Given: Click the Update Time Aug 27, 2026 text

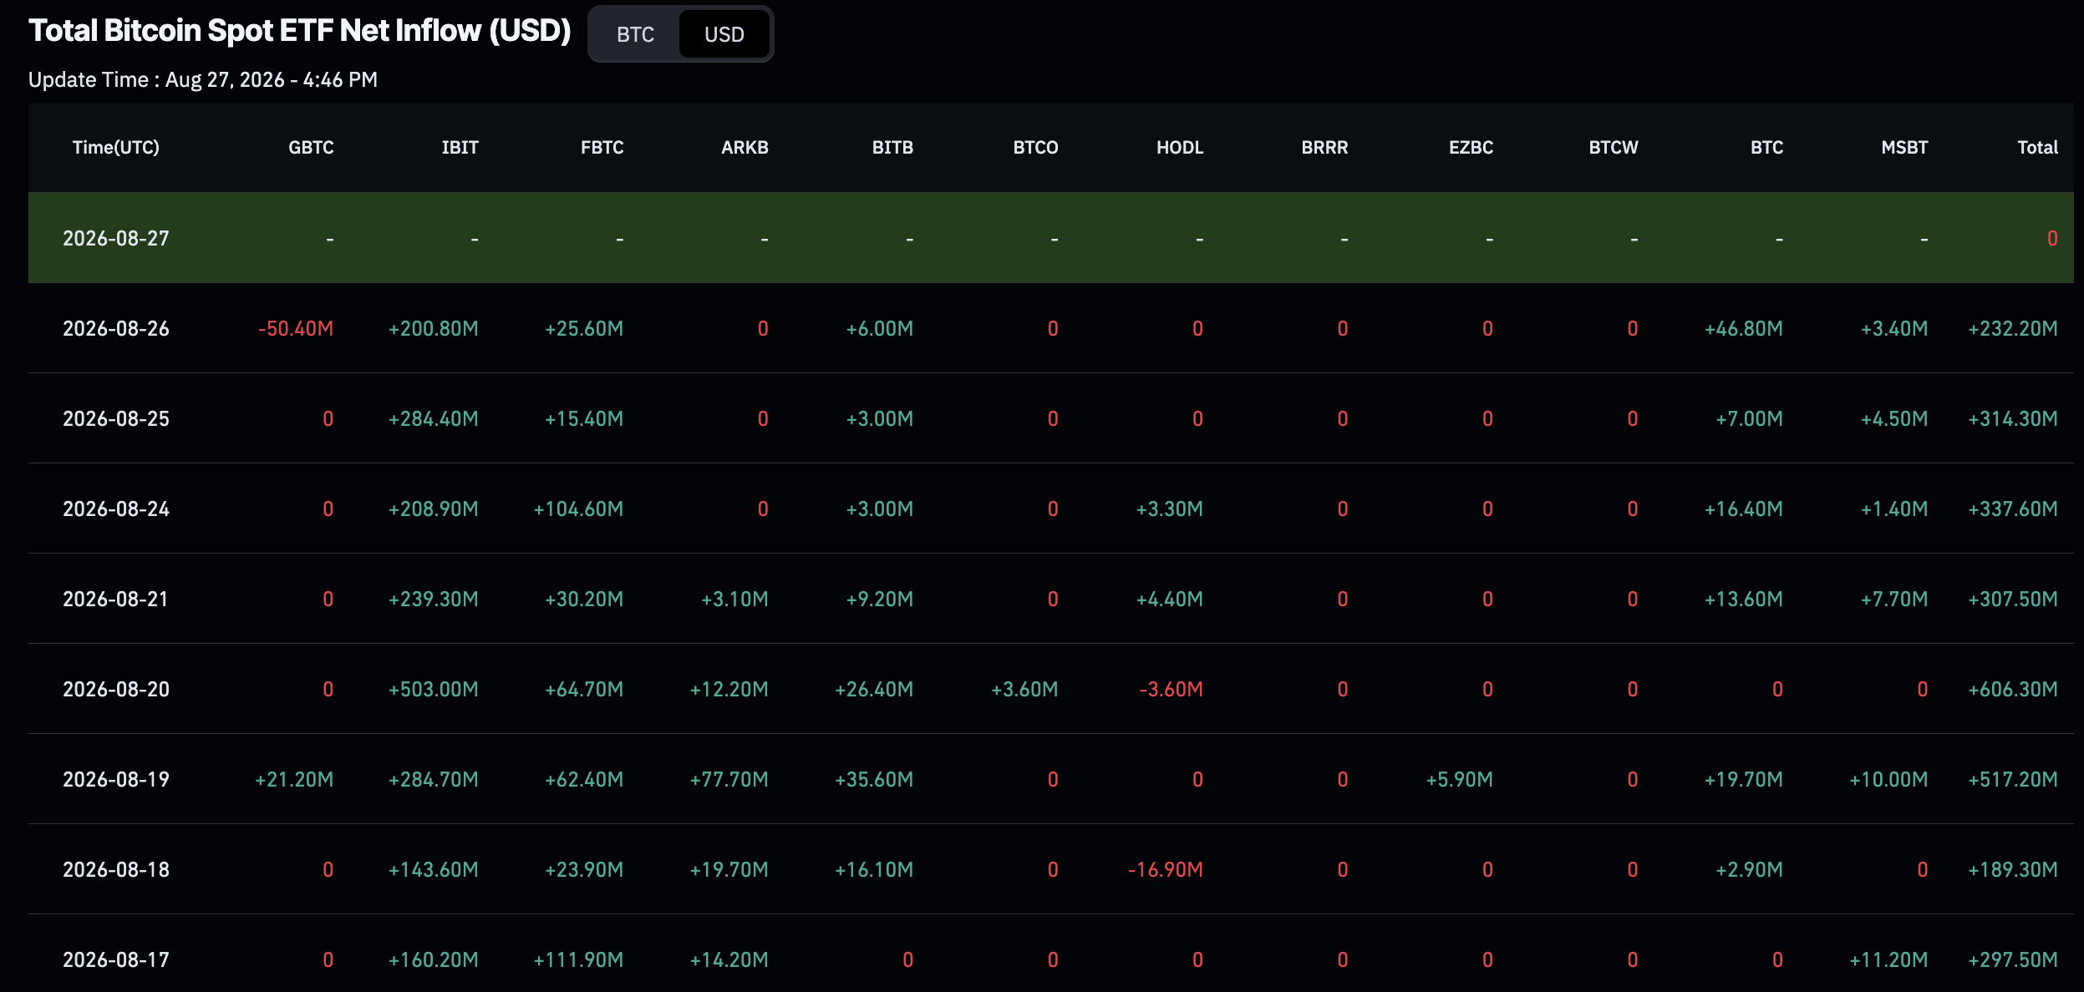Looking at the screenshot, I should (203, 80).
